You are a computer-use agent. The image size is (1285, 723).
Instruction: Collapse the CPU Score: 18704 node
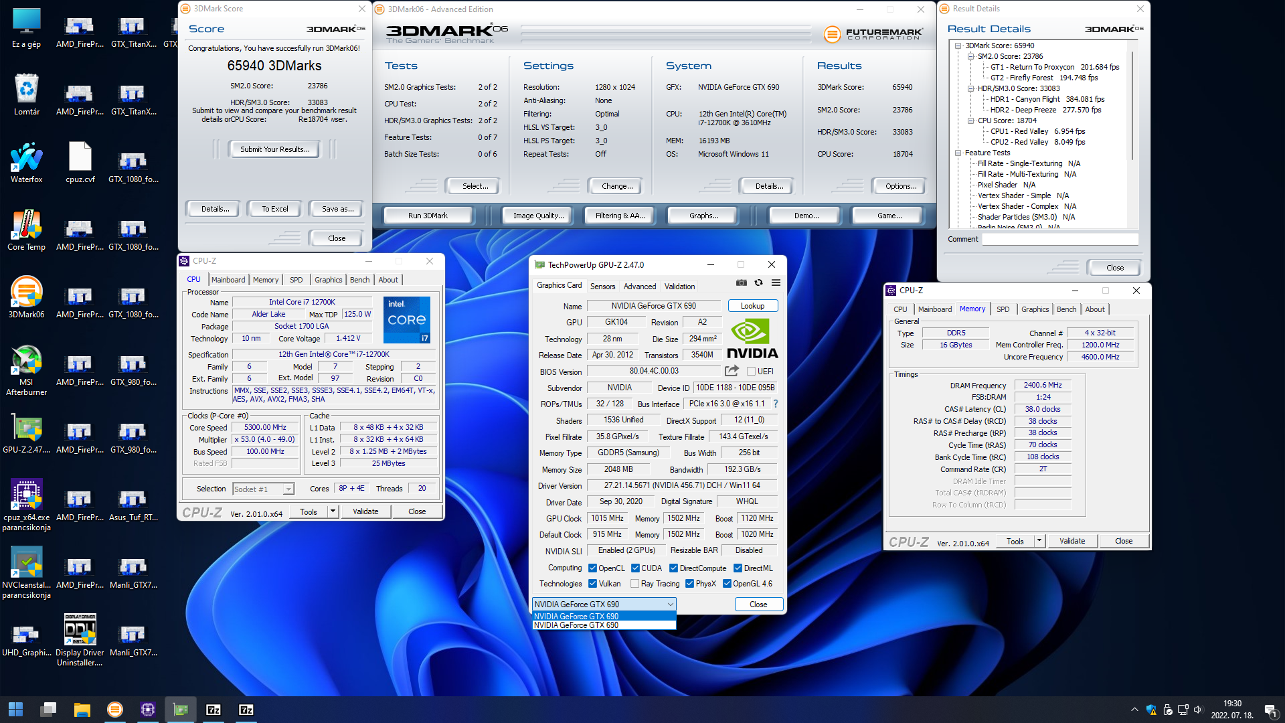point(970,120)
